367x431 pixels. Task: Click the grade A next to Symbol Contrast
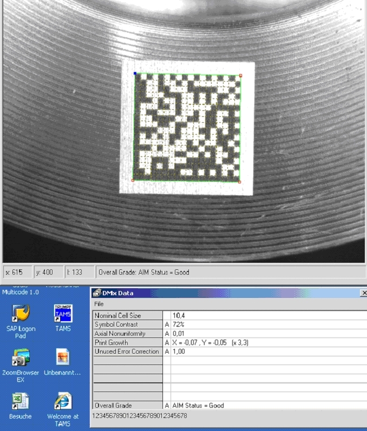click(167, 324)
